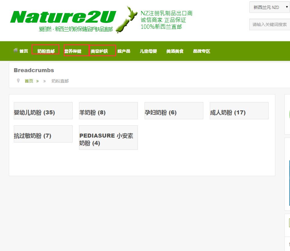
Task: Open the 成人奶粉 (17) category
Action: [x=239, y=111]
